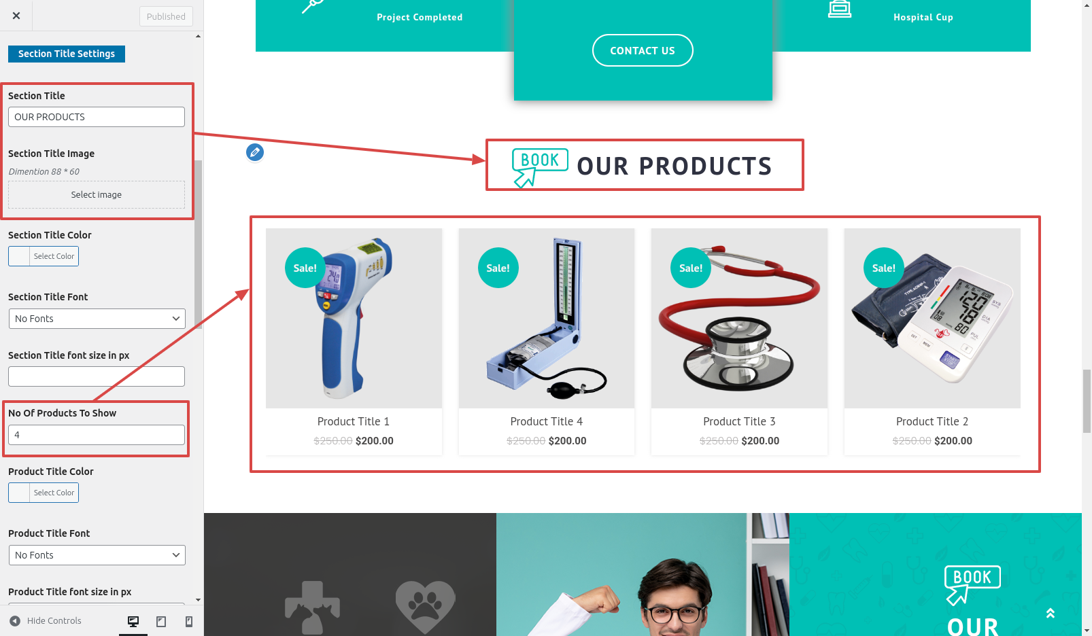Screen dimensions: 1092x636
Task: Click the Published button
Action: (x=166, y=16)
